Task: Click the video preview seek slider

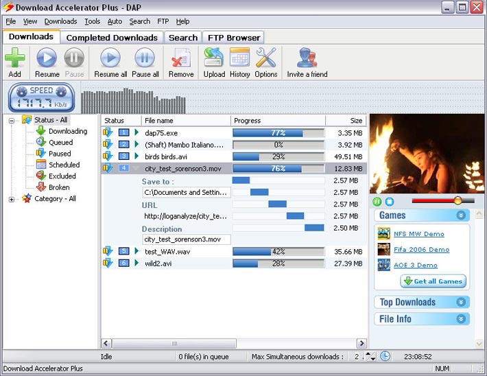Action: 442,201
